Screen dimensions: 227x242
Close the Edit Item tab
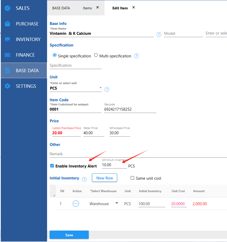pyautogui.click(x=134, y=8)
